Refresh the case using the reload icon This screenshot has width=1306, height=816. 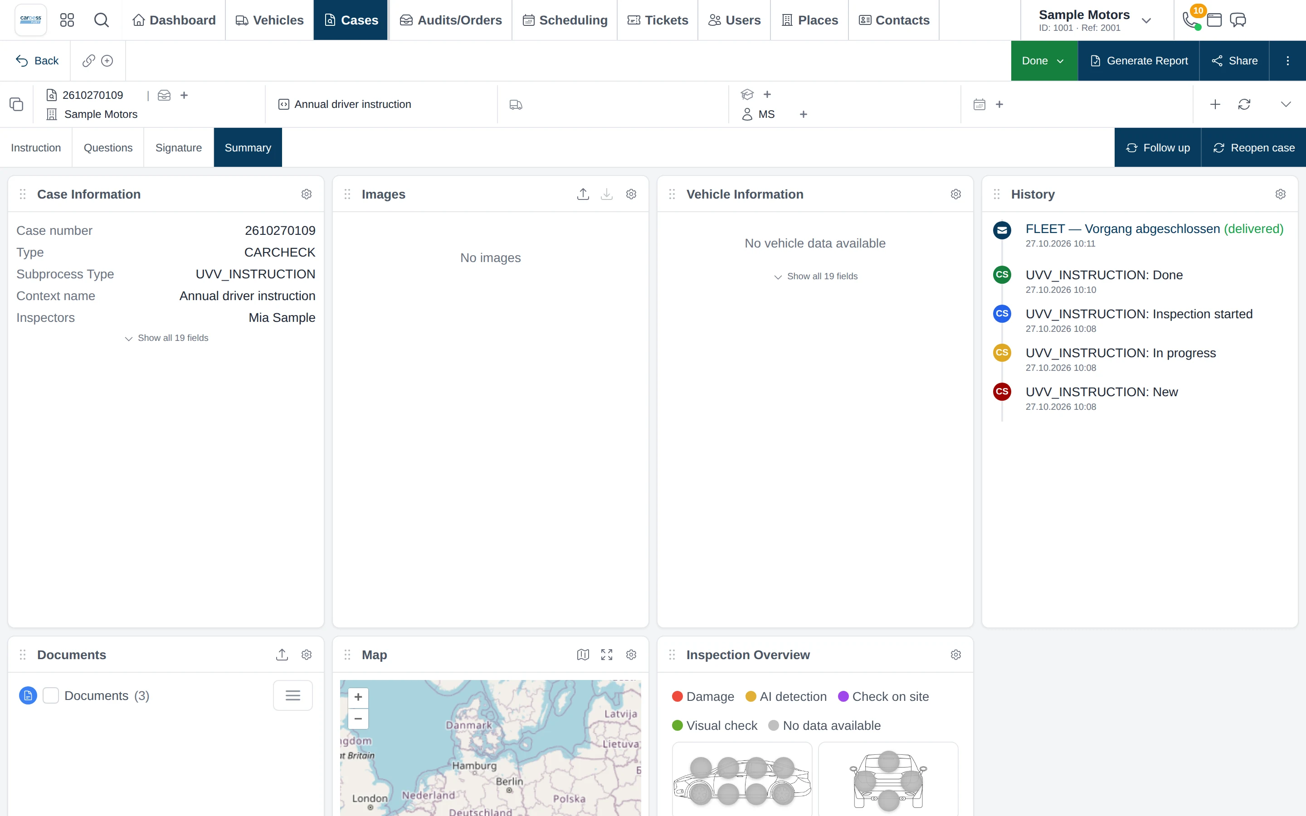[x=1244, y=104]
